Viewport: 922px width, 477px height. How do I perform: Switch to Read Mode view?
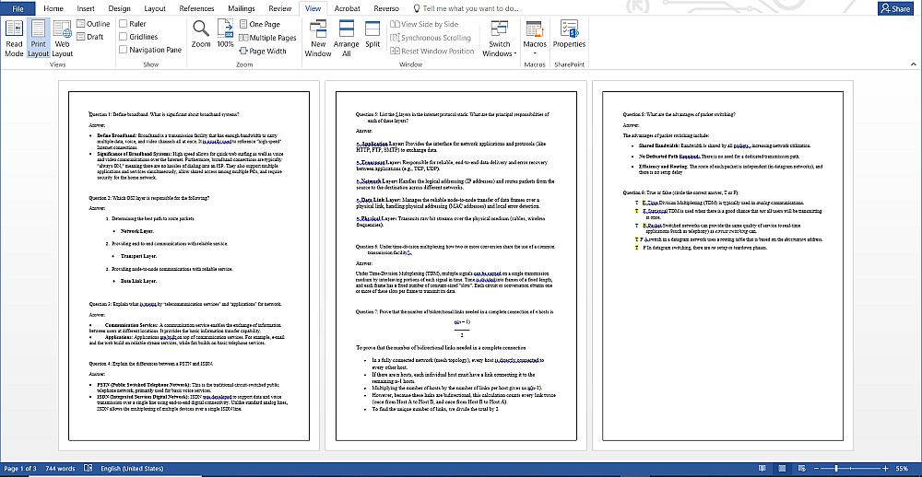[x=14, y=38]
